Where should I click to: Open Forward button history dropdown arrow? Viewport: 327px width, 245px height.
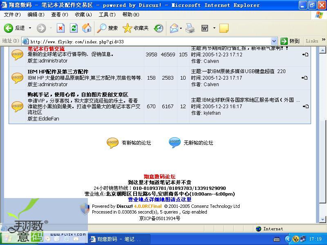coord(50,28)
